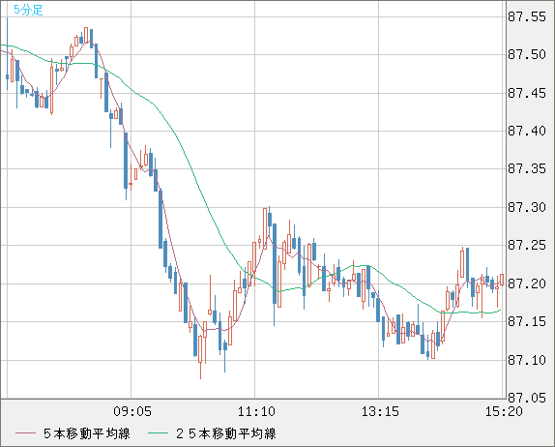555x447 pixels.
Task: Select the 87.45 price axis label
Action: click(527, 93)
